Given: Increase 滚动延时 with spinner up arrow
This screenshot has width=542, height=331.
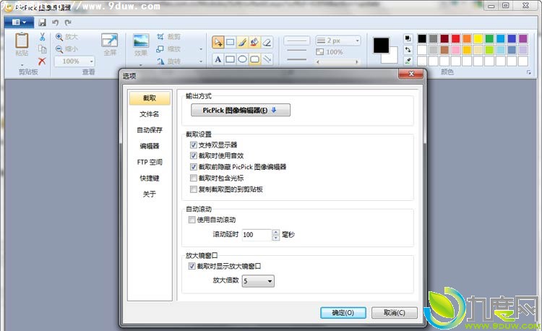Looking at the screenshot, I should (276, 232).
